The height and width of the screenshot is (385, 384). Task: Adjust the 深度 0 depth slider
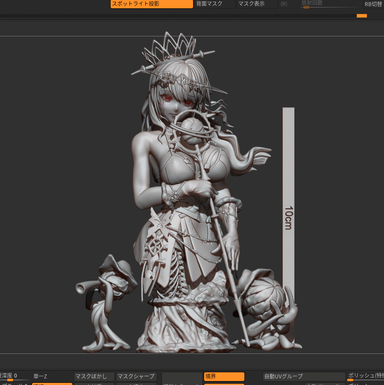15,376
